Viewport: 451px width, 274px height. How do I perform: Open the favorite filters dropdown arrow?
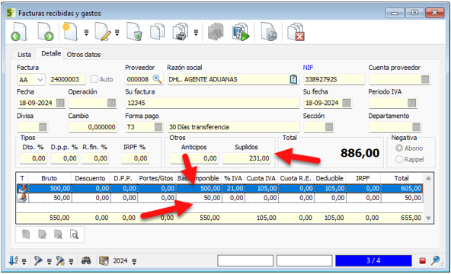(71, 261)
